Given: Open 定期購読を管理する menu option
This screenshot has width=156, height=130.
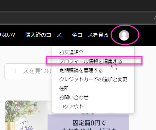Looking at the screenshot, I should [81, 70].
